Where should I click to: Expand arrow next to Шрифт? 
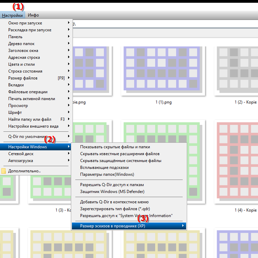(x=69, y=112)
